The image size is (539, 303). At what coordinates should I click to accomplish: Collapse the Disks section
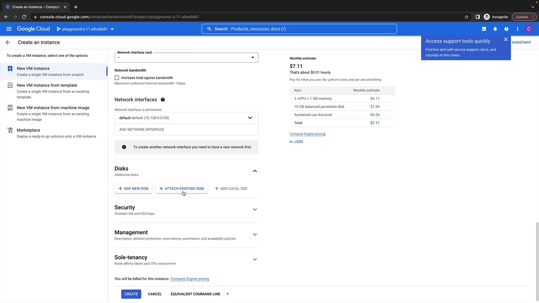coord(255,171)
